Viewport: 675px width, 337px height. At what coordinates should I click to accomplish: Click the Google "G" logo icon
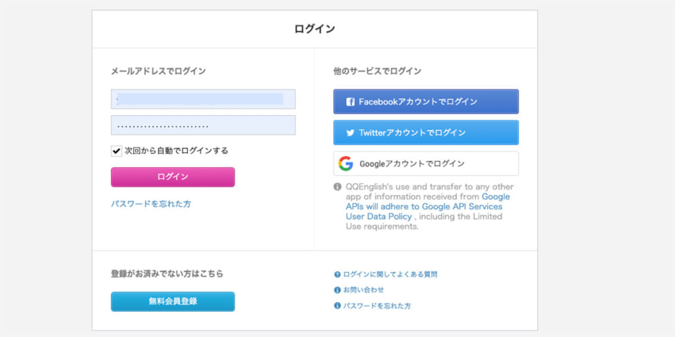coord(345,164)
